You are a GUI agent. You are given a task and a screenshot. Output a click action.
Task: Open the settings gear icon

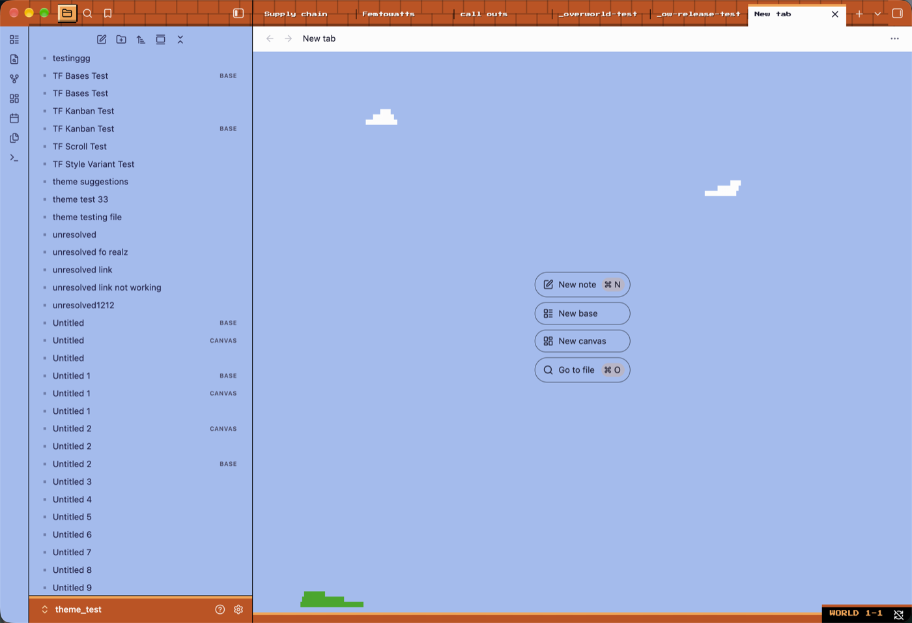click(238, 609)
